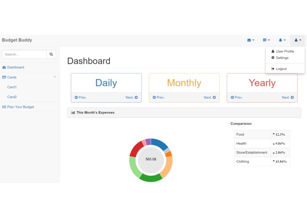Click the Dashboard gauge icon

pyautogui.click(x=4, y=68)
